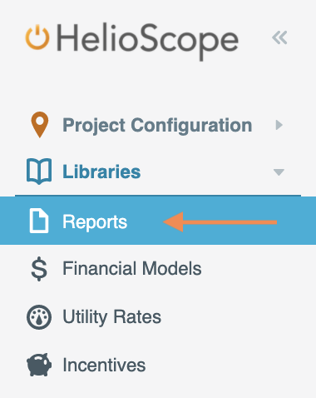Click the divider line under Libraries
Screen dimensions: 316x398
pyautogui.click(x=158, y=196)
